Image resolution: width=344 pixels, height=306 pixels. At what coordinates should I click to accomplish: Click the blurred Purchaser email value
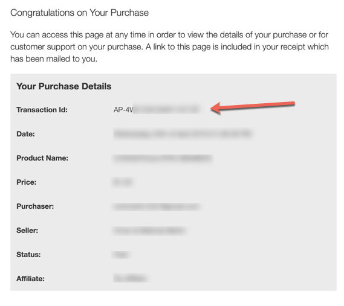tap(157, 206)
